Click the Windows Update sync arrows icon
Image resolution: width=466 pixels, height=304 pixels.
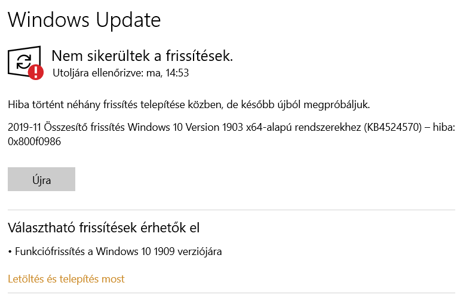24,62
